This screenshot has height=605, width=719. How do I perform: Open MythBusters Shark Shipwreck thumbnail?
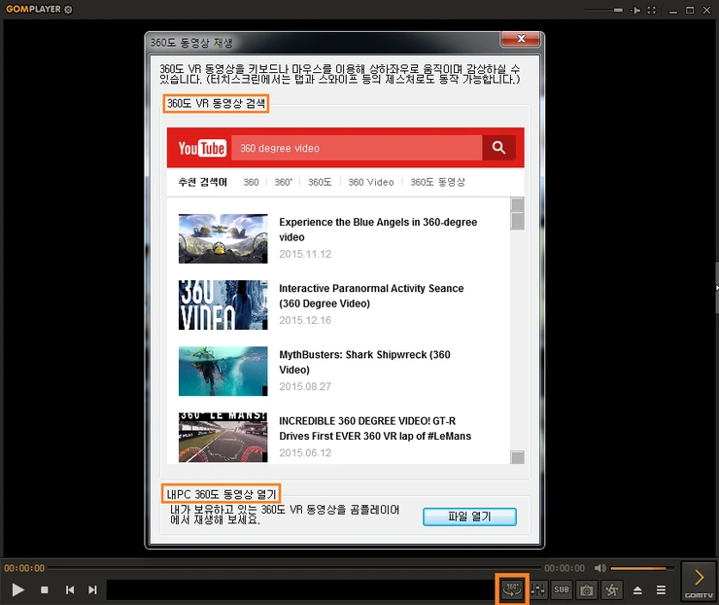point(223,371)
